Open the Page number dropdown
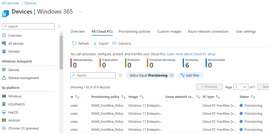This screenshot has width=269, height=134. point(241,87)
